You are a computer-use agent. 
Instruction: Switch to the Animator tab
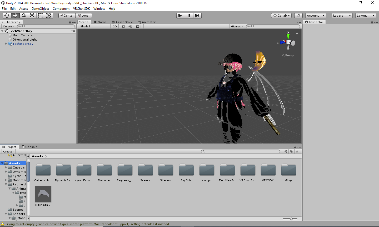(x=147, y=22)
